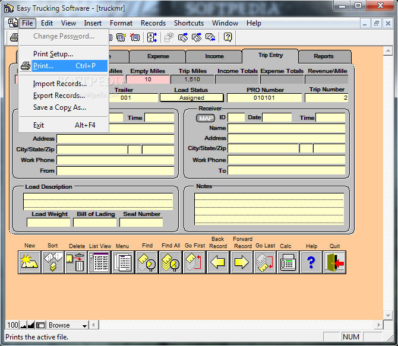This screenshot has height=346, width=398.
Task: Open the Edit menu
Action: coord(47,23)
